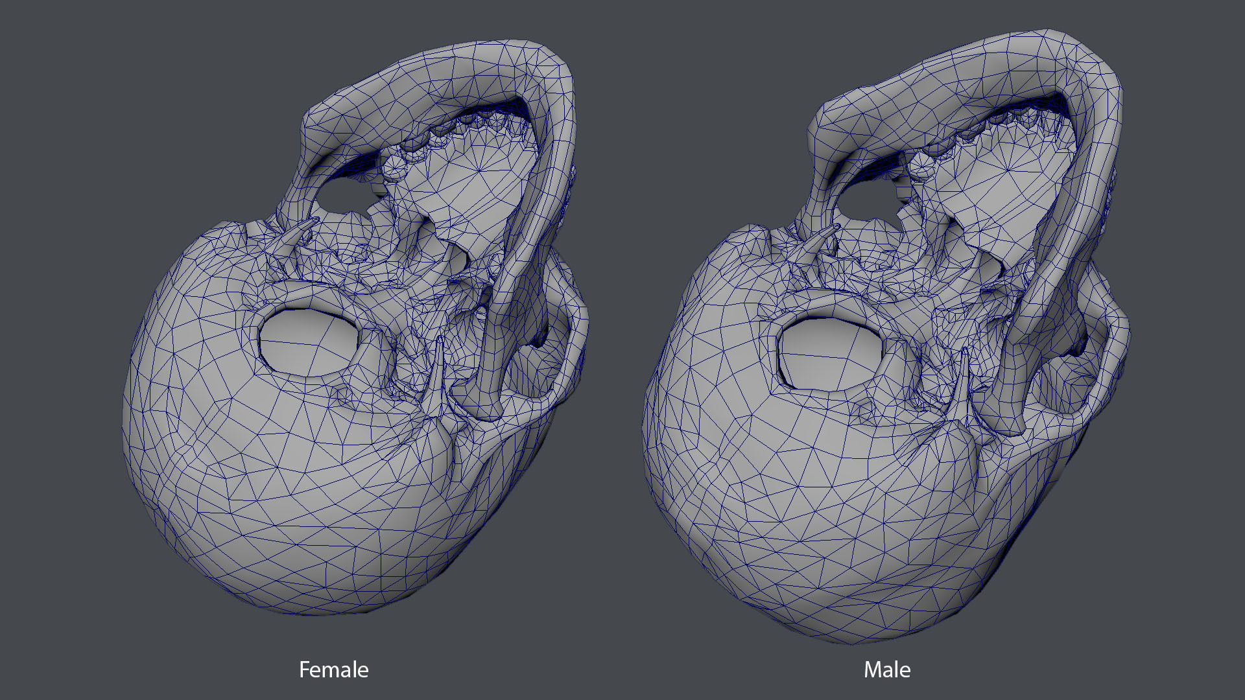Screen dimensions: 1245x700
Task: Click the Male label text
Action: tap(886, 670)
